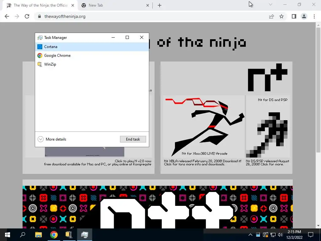This screenshot has width=321, height=241.
Task: Open clock showing 2:15 PM 12/2/2022
Action: pyautogui.click(x=294, y=235)
